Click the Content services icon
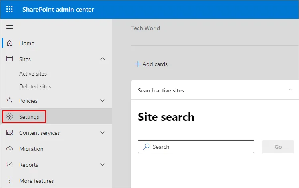 point(10,132)
